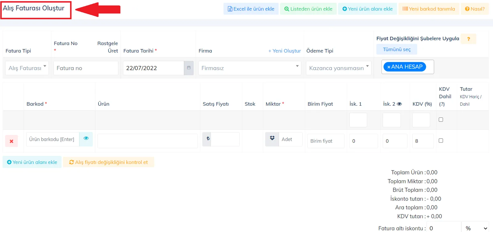The height and width of the screenshot is (232, 493).
Task: Click the bulk KDV (%) header input
Action: click(421, 120)
